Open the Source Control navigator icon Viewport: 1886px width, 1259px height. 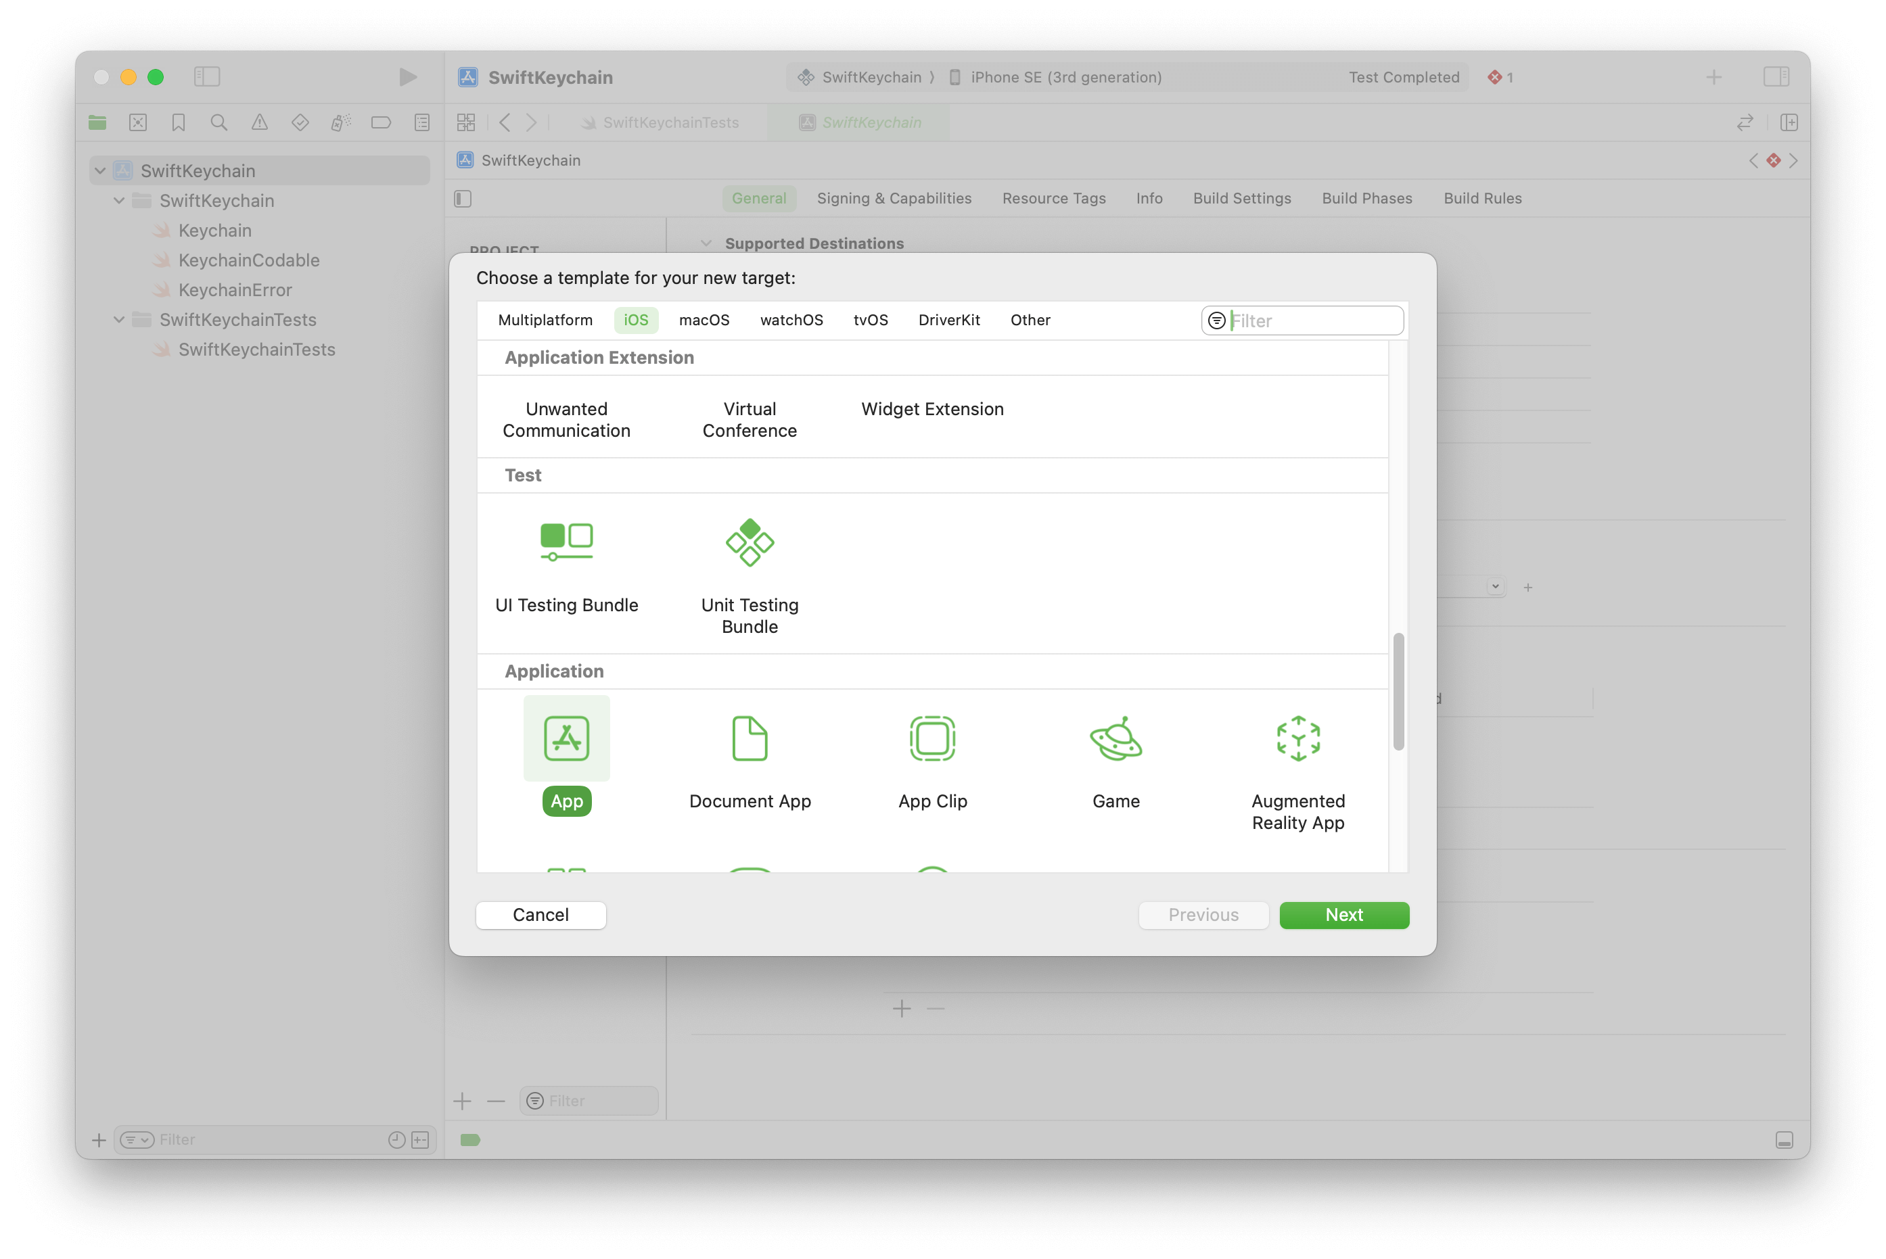pyautogui.click(x=138, y=122)
